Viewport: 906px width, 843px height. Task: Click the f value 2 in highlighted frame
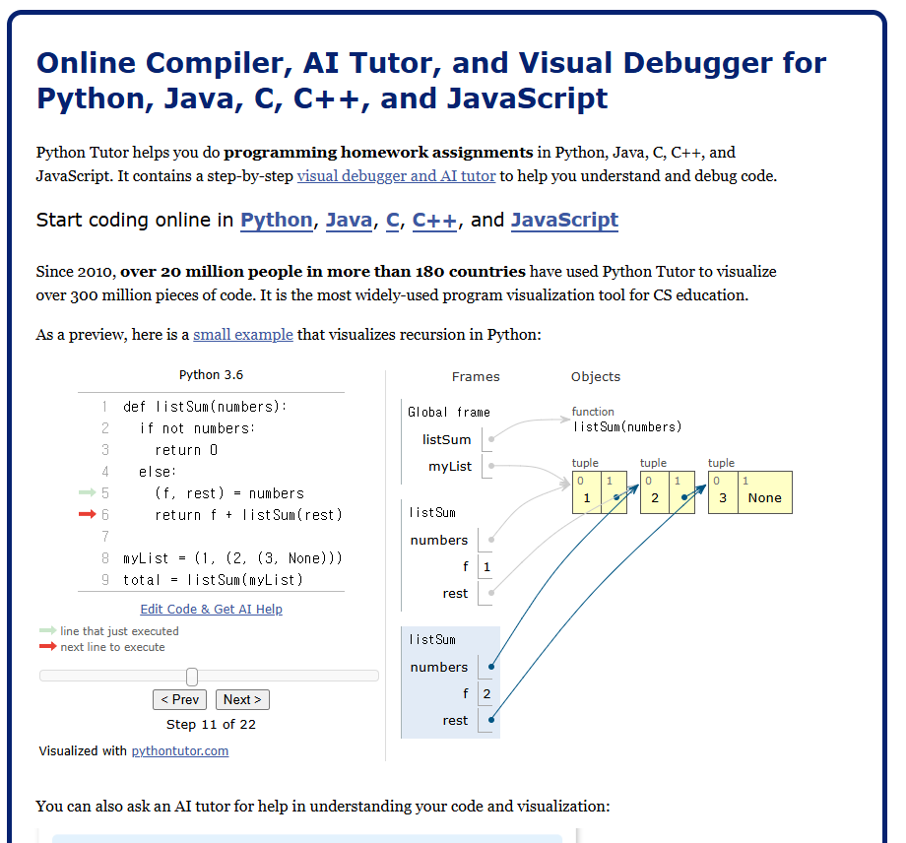coord(486,693)
